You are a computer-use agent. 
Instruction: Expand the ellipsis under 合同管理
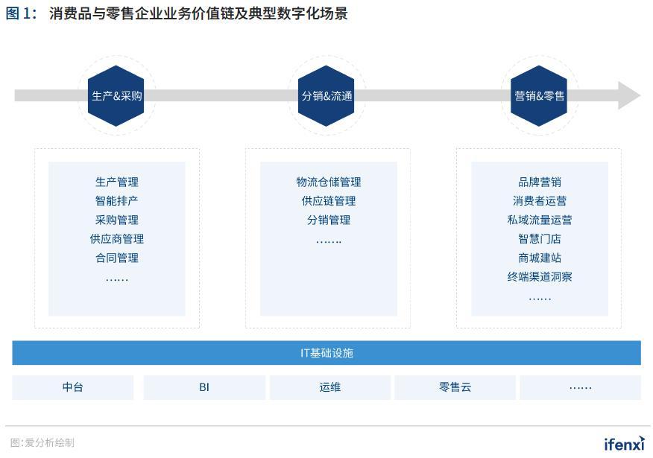pos(117,278)
